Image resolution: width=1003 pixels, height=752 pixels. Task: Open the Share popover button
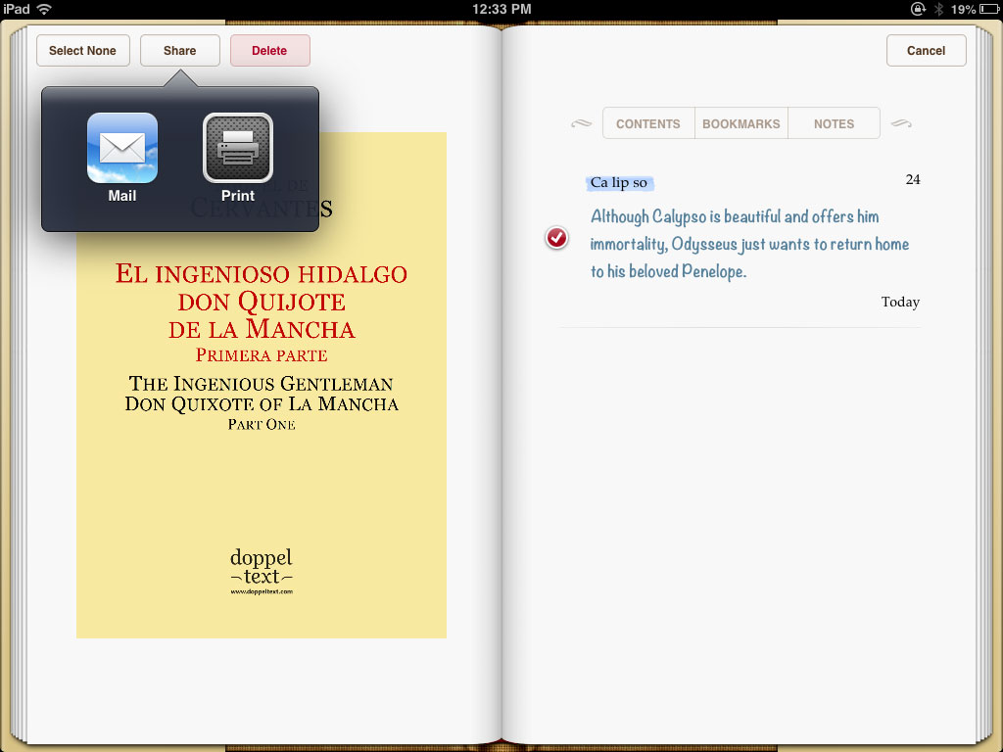coord(179,51)
